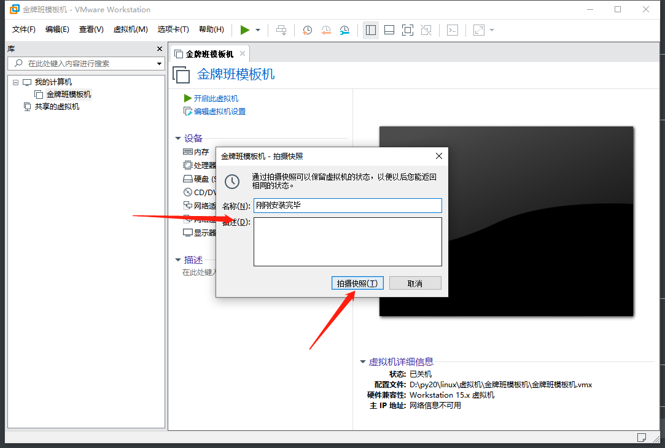The height and width of the screenshot is (448, 665).
Task: Collapse the 描述 section
Action: click(178, 260)
